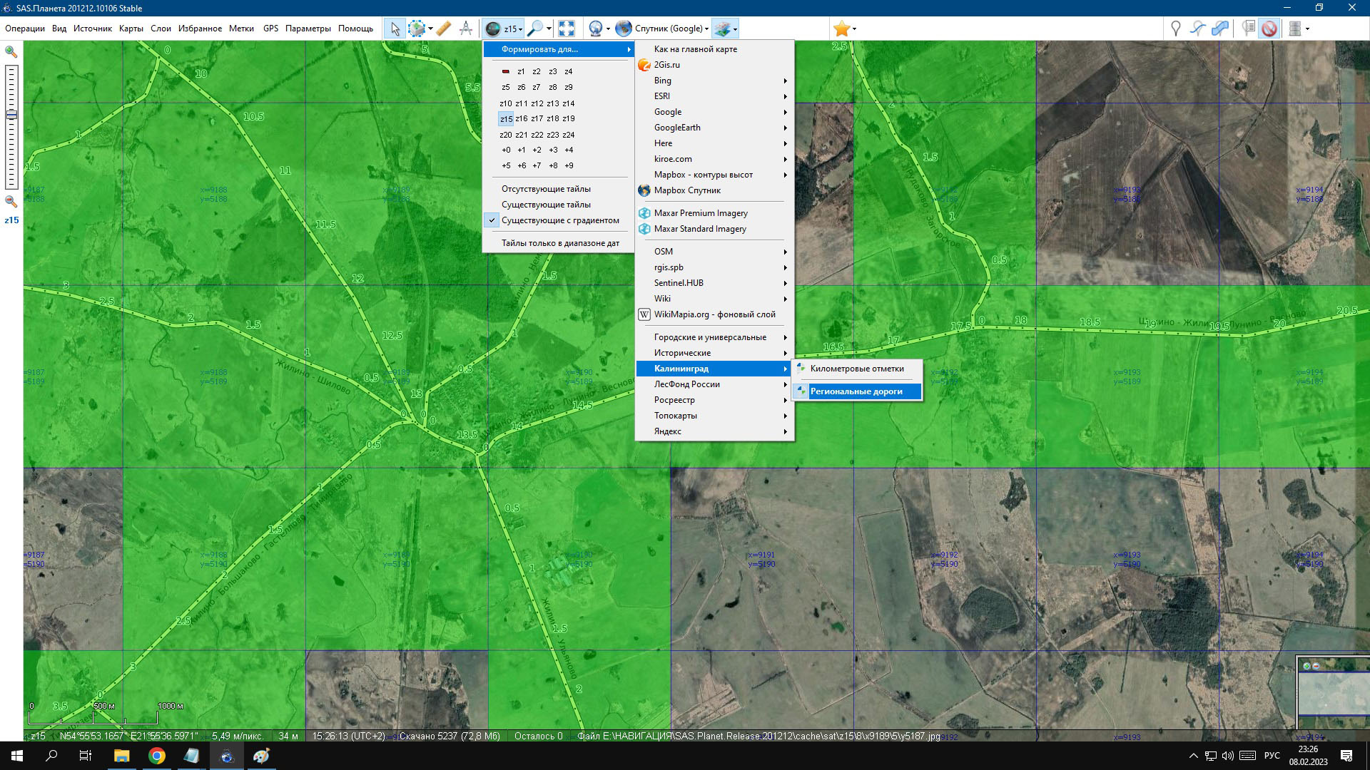1370x770 pixels.
Task: Open Chrome from the Windows taskbar
Action: (157, 756)
